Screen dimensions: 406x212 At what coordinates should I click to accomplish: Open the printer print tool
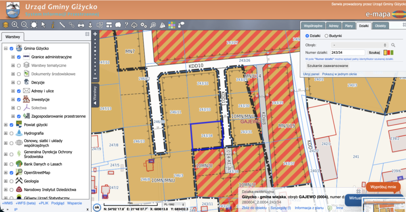pos(81,25)
